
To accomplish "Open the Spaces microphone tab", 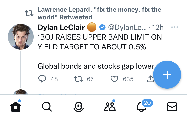I will pyautogui.click(x=78, y=107).
